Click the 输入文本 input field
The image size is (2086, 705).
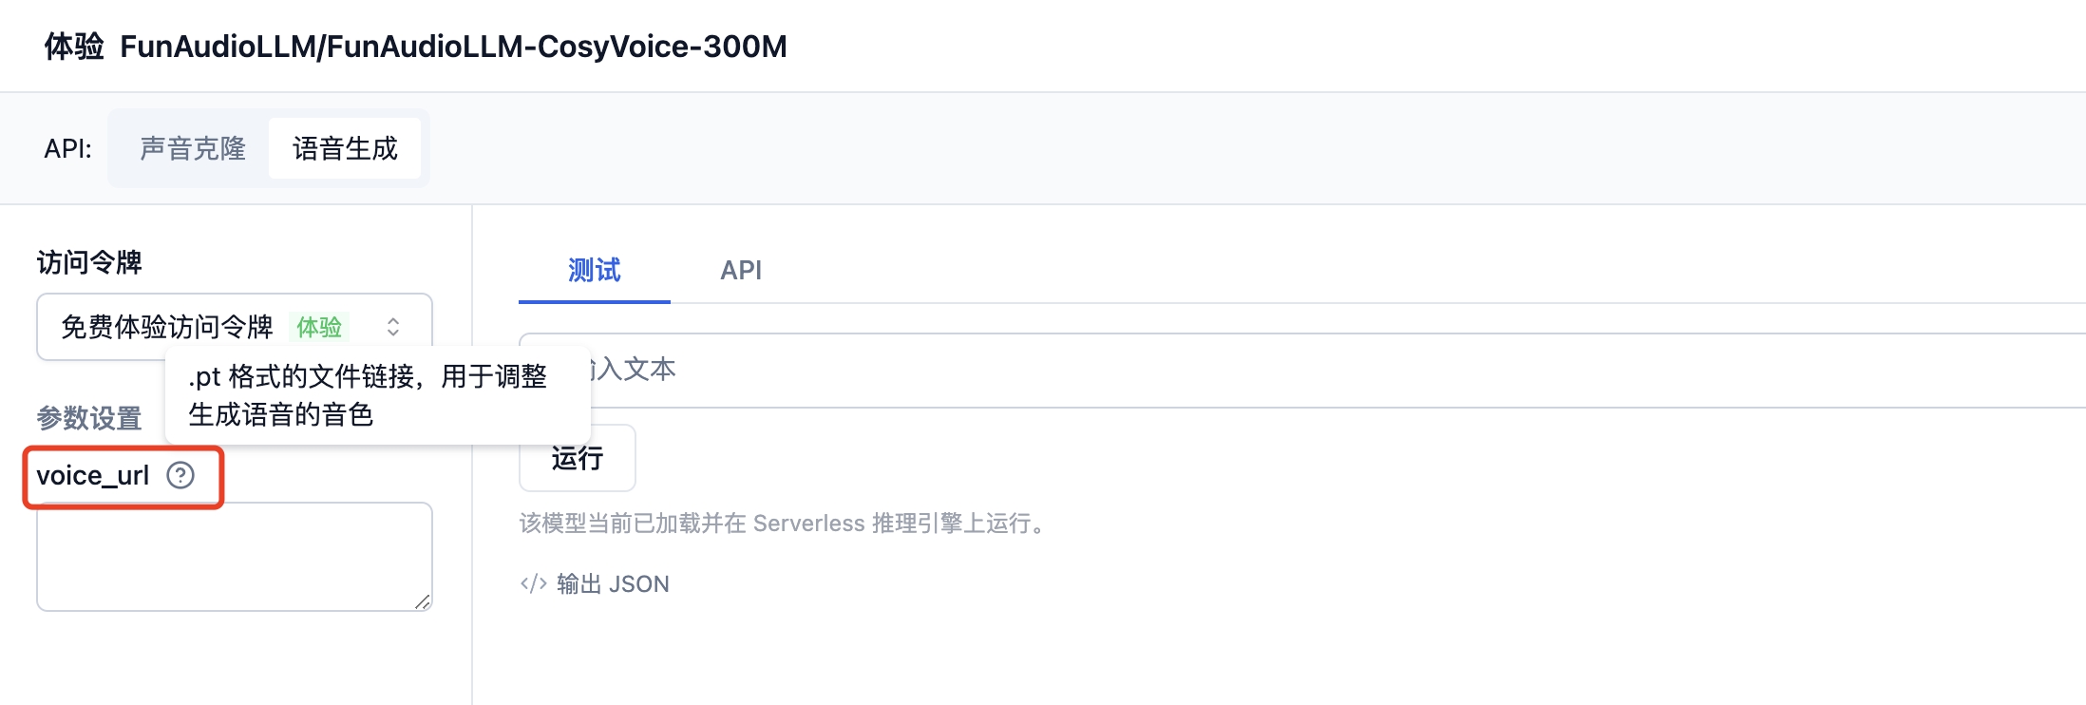tap(1302, 370)
